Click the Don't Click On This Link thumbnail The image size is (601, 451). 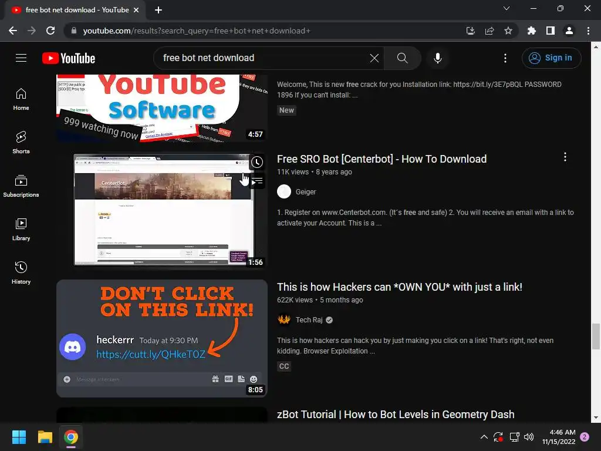click(x=162, y=338)
